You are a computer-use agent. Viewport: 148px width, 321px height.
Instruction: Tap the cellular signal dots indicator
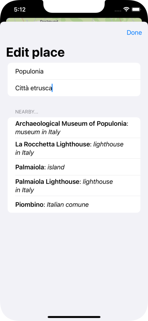pyautogui.click(x=118, y=11)
